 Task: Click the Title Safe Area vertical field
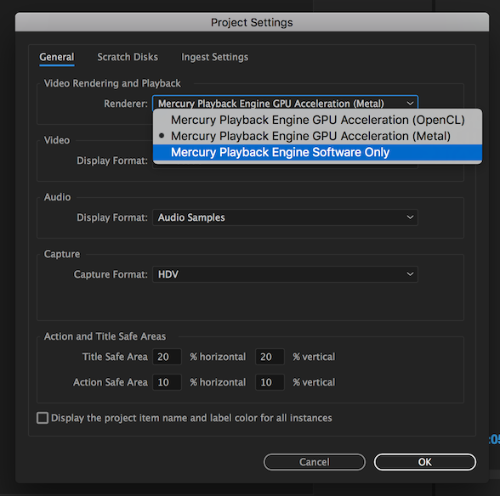(270, 357)
